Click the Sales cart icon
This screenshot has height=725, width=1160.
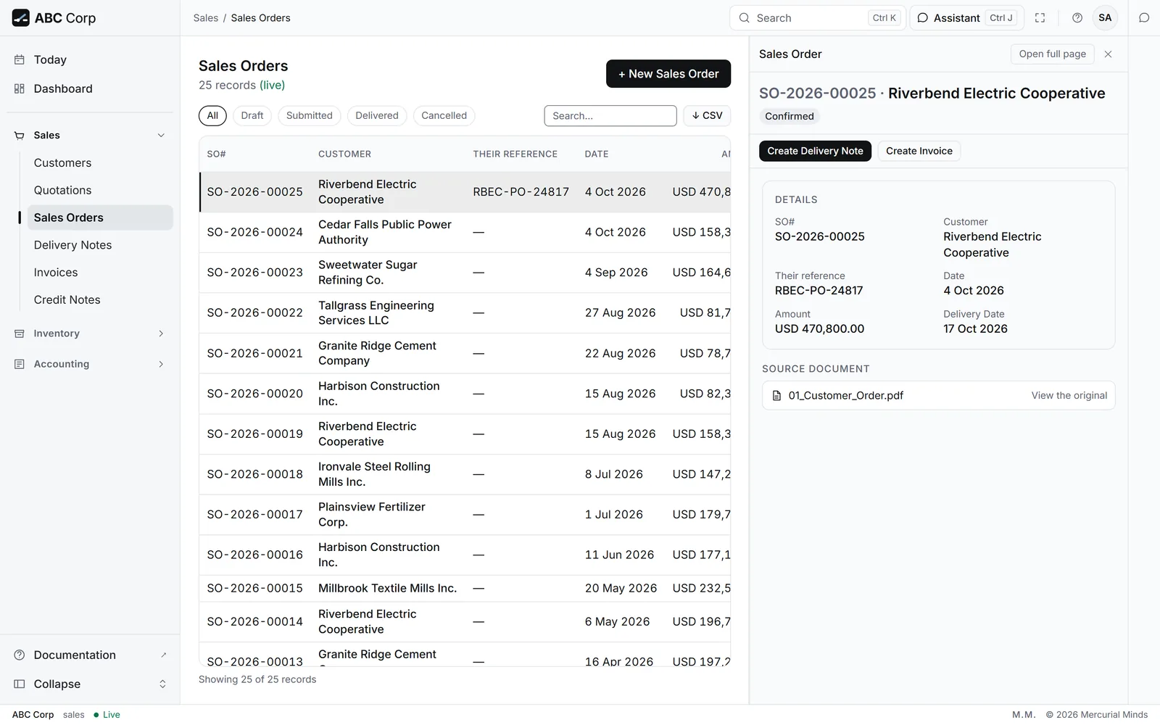[x=20, y=136]
